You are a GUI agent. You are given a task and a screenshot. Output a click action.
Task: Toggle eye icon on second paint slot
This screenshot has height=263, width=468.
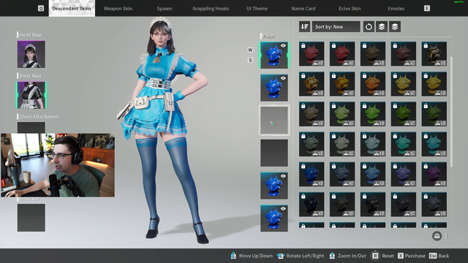tap(283, 78)
